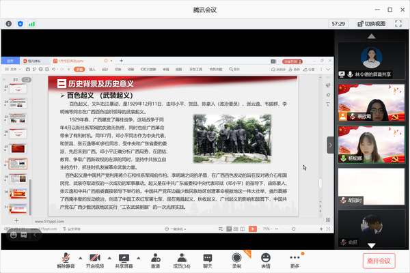Click the slide pane vertical scrollbar thumb
Viewport: 410px width, 273px height.
(320, 183)
